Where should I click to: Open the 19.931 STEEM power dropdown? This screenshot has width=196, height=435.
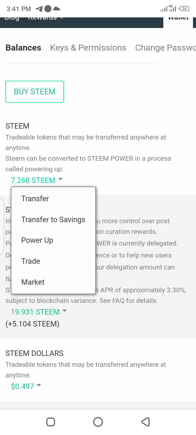[39, 312]
